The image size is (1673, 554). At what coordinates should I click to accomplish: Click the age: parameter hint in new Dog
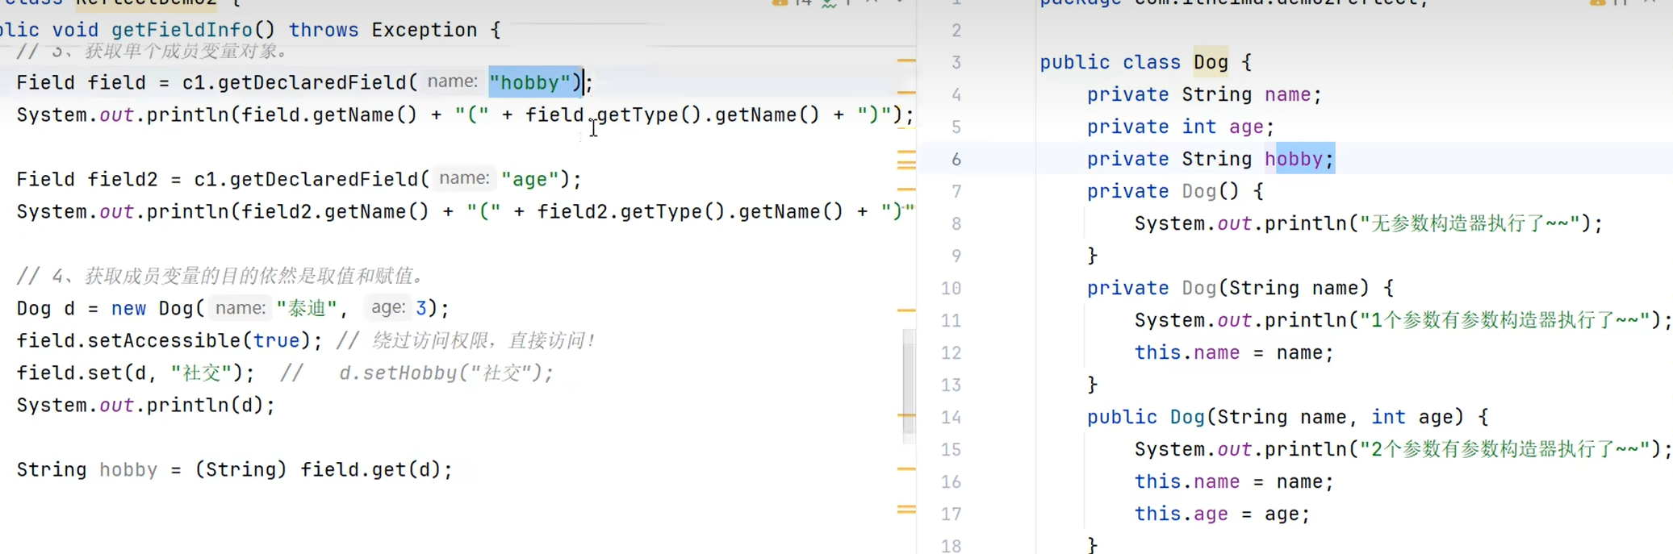(x=387, y=307)
